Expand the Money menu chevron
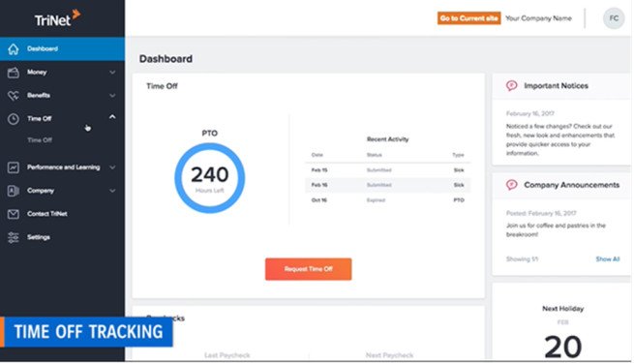Viewport: 634px width, 363px height. [x=112, y=73]
